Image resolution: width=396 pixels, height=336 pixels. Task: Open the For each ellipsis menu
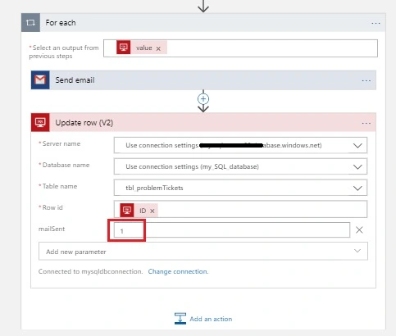click(376, 24)
